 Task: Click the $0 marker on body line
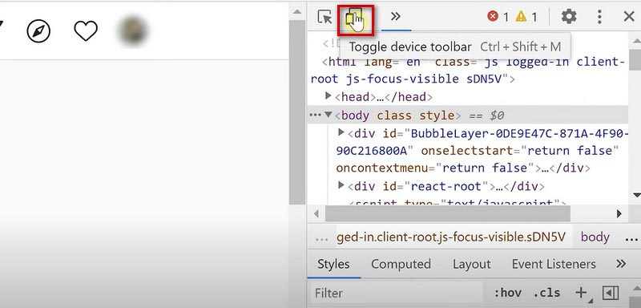[x=497, y=115]
